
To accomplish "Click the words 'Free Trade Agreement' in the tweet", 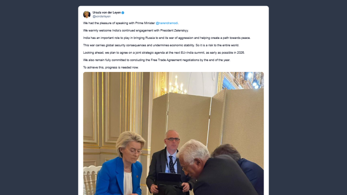I will (166, 60).
